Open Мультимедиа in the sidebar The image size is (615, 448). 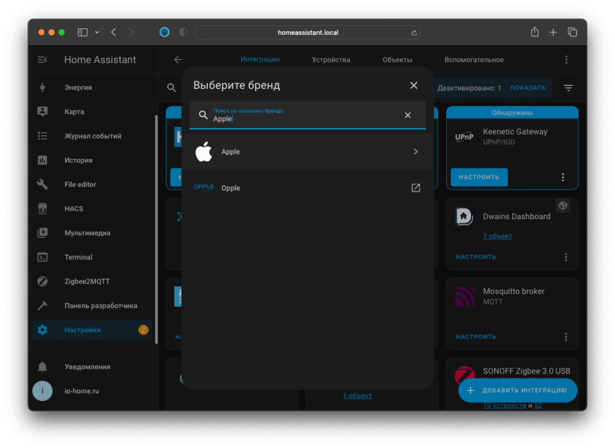[x=92, y=233]
